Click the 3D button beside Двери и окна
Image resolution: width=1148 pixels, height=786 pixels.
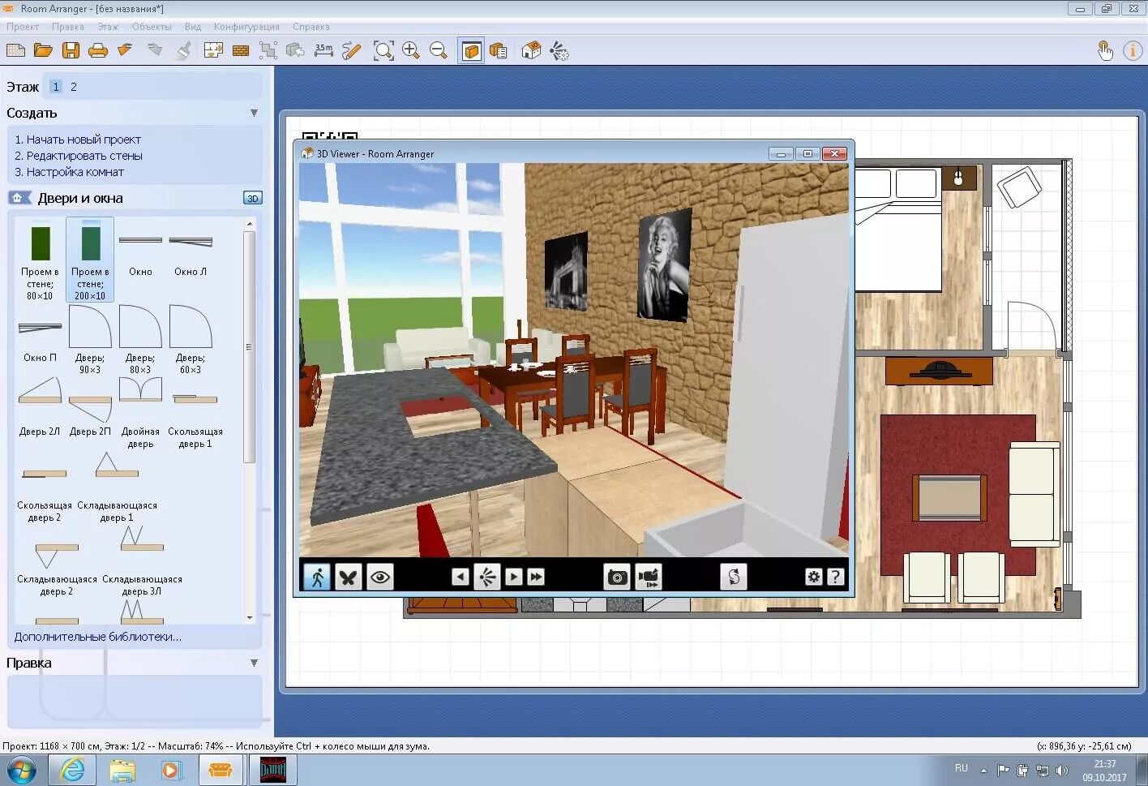click(252, 198)
